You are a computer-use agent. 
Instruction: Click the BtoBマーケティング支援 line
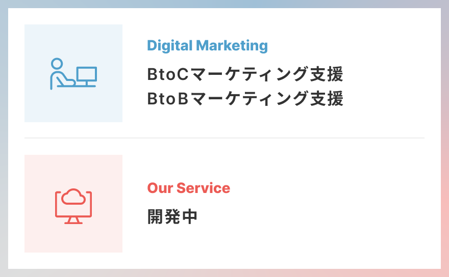tap(245, 98)
